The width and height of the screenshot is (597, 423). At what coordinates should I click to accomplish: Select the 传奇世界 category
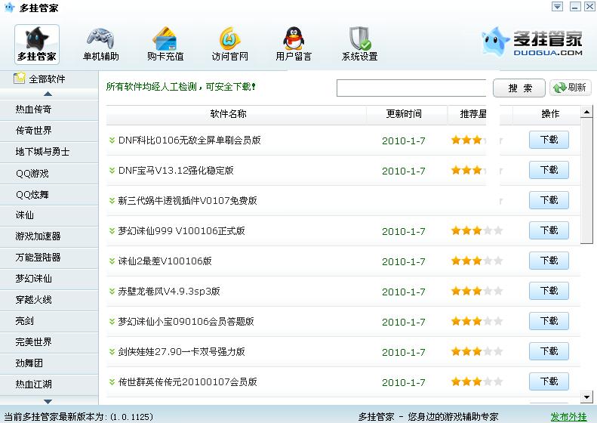[x=49, y=131]
